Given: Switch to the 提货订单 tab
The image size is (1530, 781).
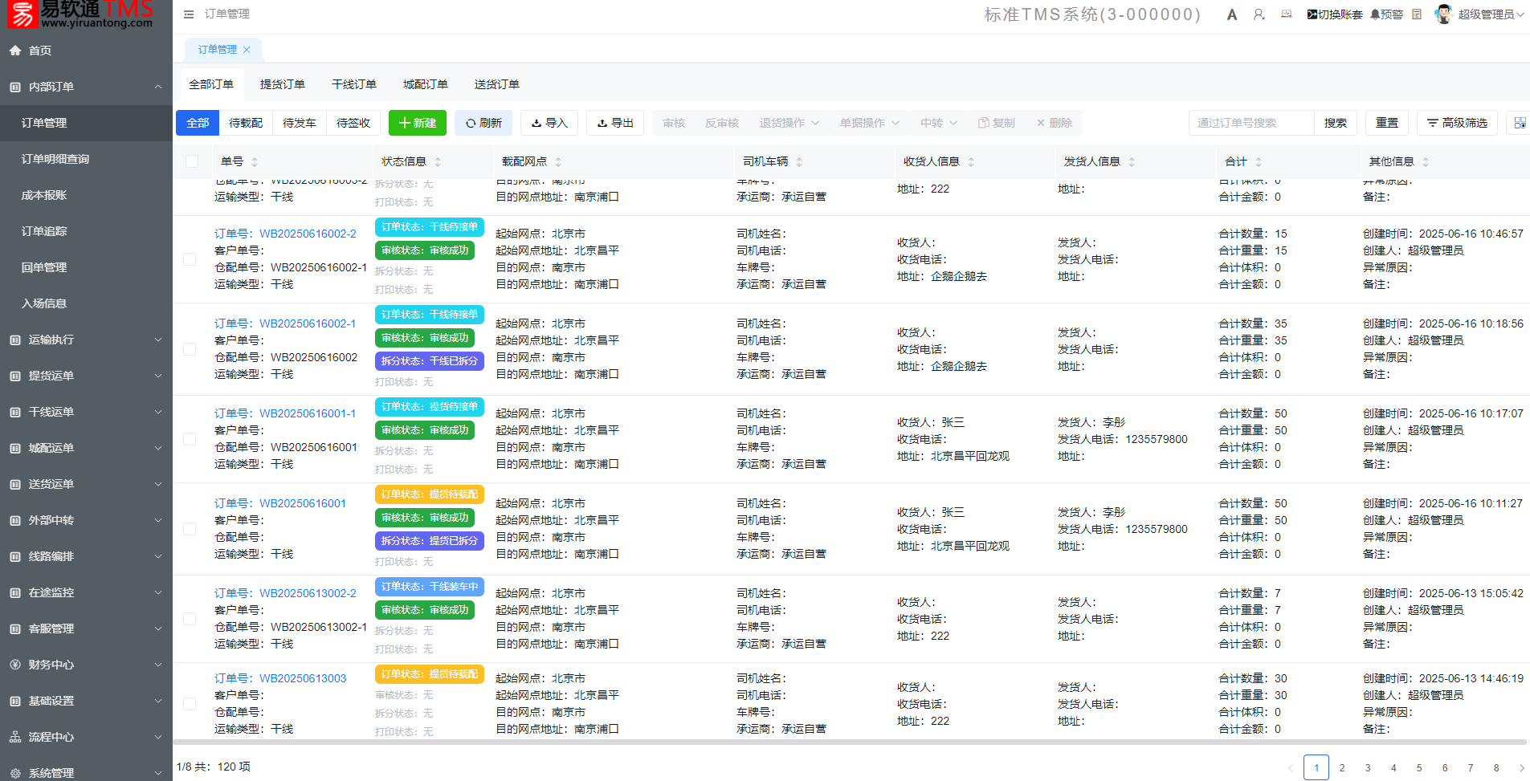Looking at the screenshot, I should click(x=282, y=84).
